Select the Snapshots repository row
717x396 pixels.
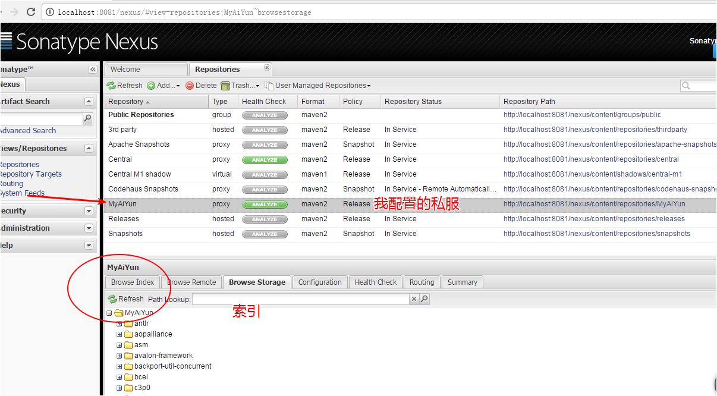[x=411, y=234]
